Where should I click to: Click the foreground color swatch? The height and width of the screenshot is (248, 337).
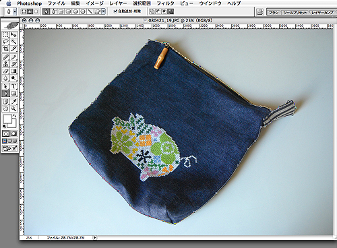[x=7, y=119]
